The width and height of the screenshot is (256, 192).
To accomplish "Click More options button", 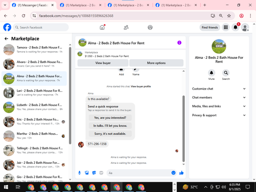I will pos(156,63).
